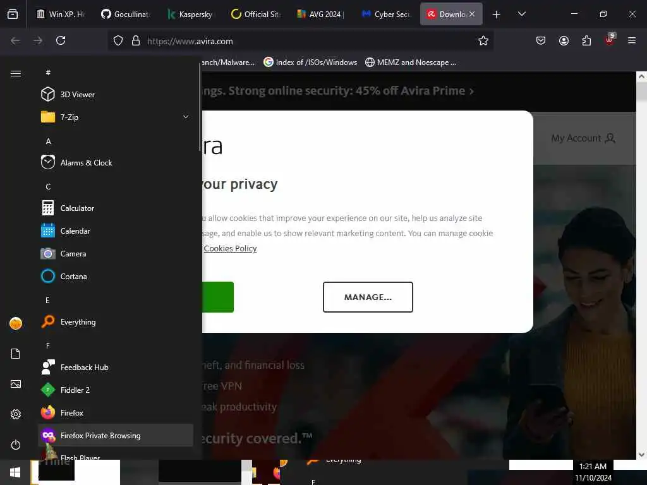Click the letter F section header
Screen dimensions: 647x485
(48, 345)
